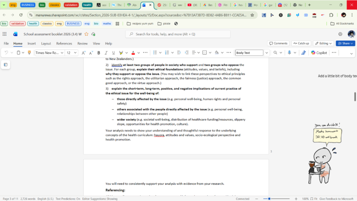Open highlight color dropdown arrow
This screenshot has height=201, width=357.
point(126,53)
